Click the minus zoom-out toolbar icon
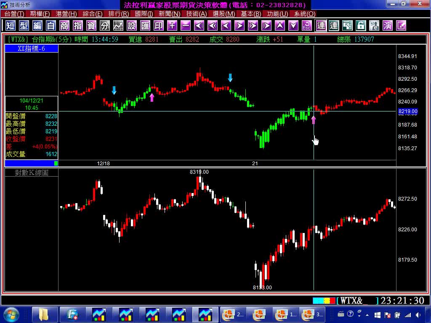Viewport: 431px width, 323px height. coord(186,26)
